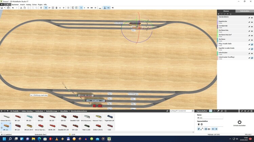Open the simulation time clock icon
Image resolution: width=254 pixels, height=142 pixels.
[x=68, y=8]
